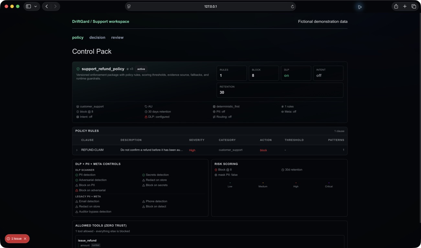
Task: Toggle PII detection check in DLP Scanner
Action: tap(77, 175)
